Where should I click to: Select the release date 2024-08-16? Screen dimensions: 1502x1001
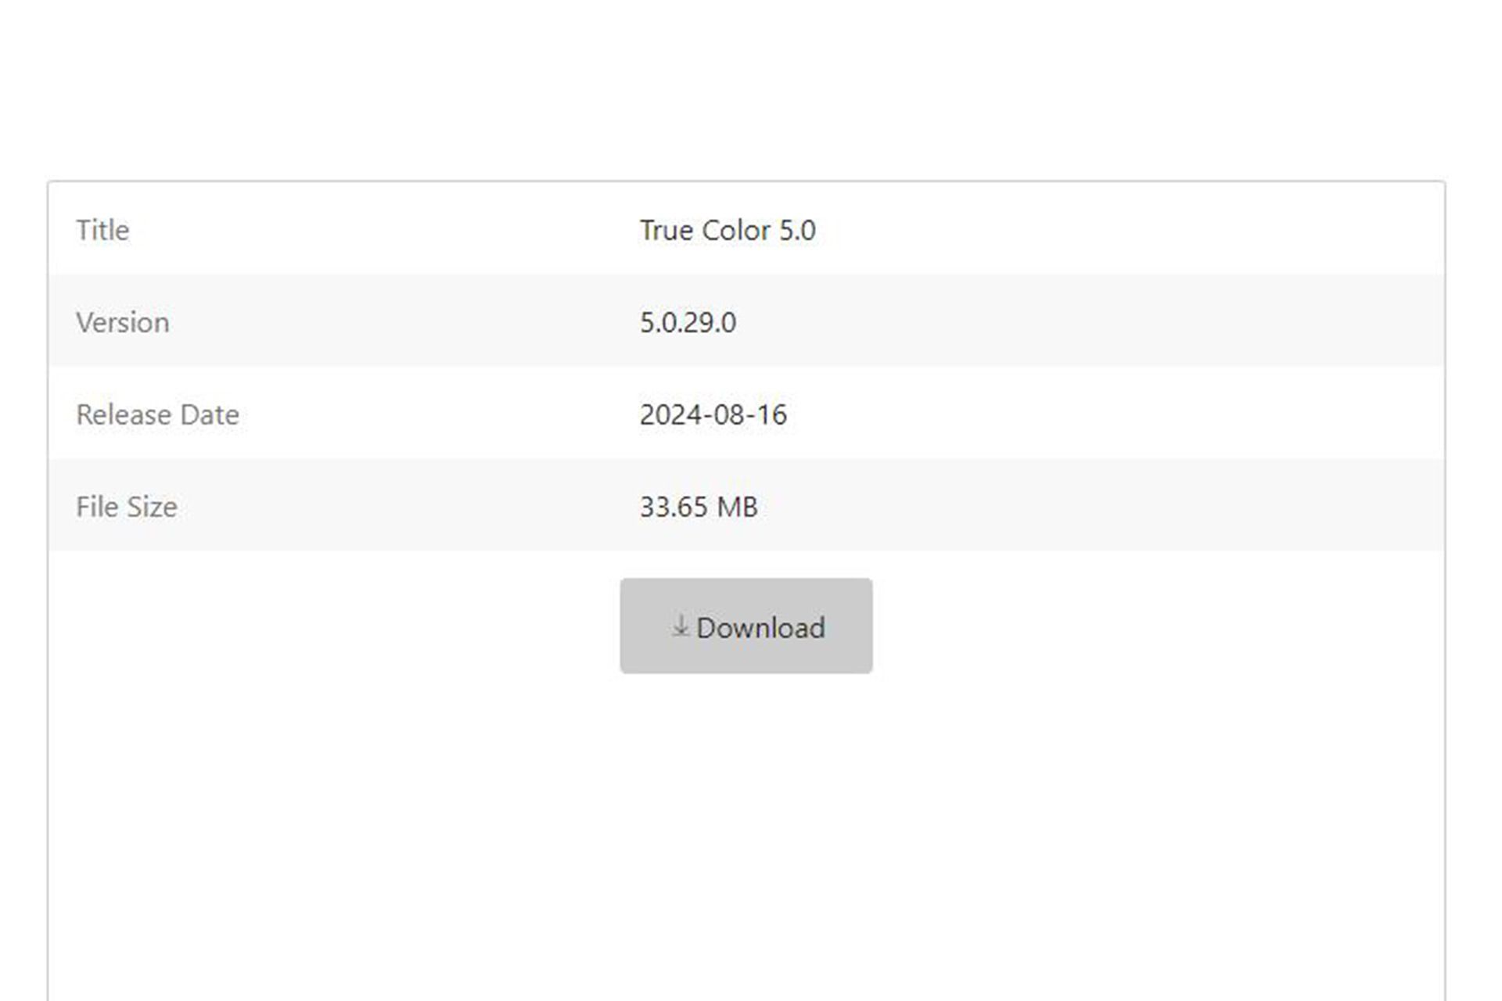point(713,415)
